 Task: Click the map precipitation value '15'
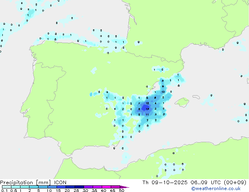coord(147,109)
